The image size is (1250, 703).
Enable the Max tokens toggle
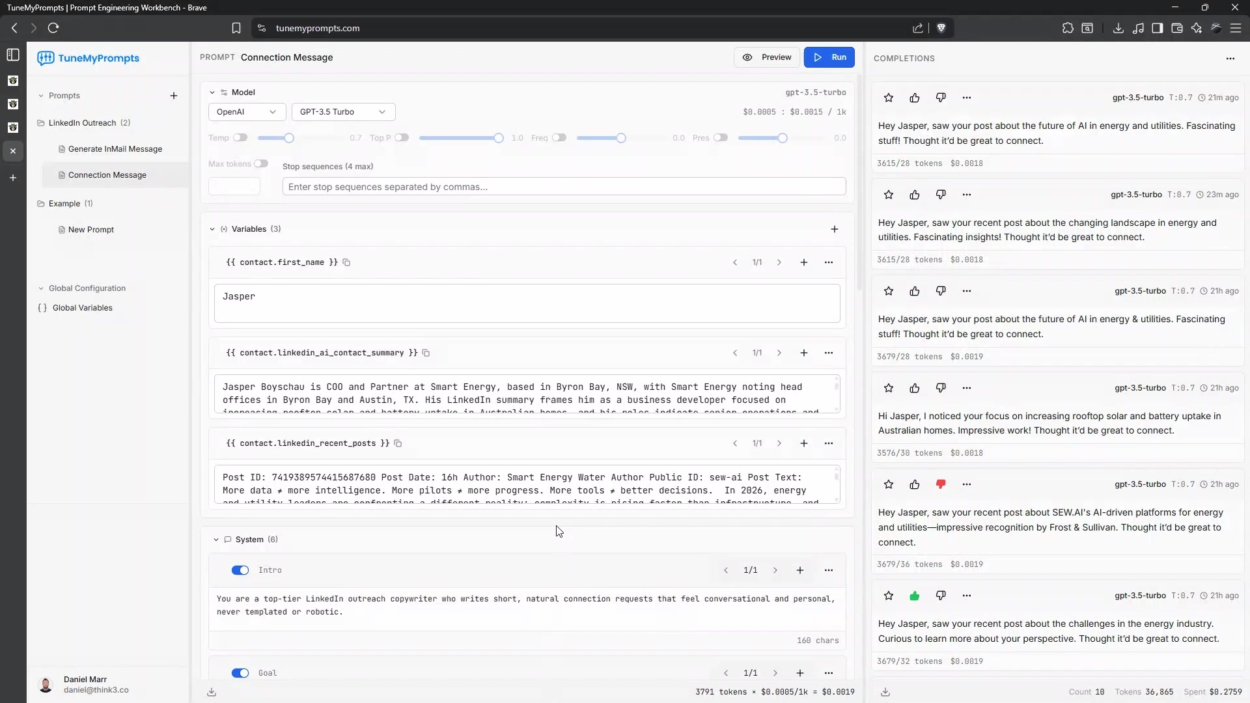coord(261,164)
